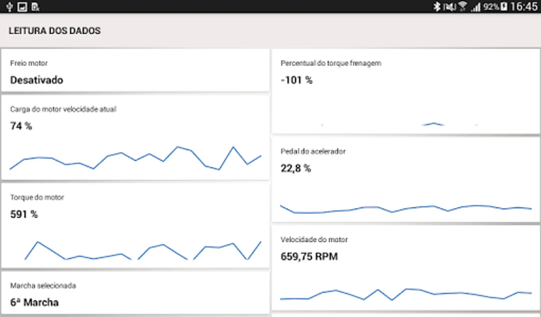541x317 pixels.
Task: Tap Percentual do torque frenagem label
Action: tap(331, 63)
